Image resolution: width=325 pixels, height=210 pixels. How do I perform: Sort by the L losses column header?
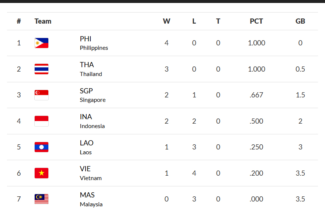point(194,21)
